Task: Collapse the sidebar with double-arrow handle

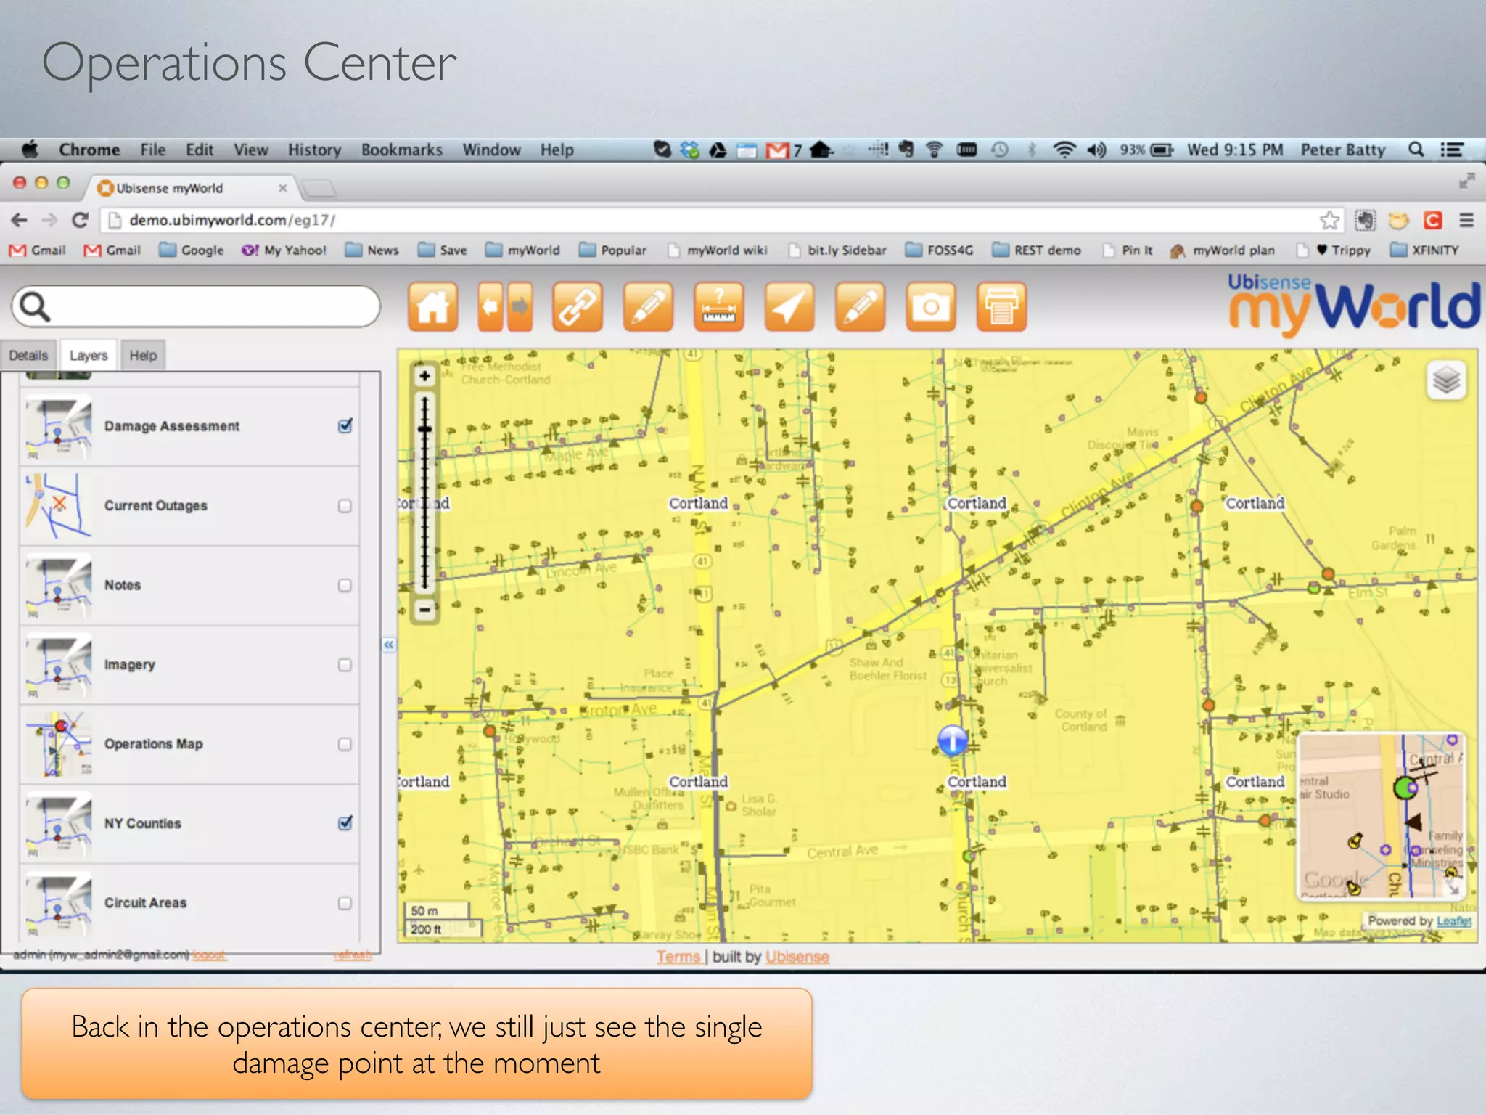Action: 389,645
